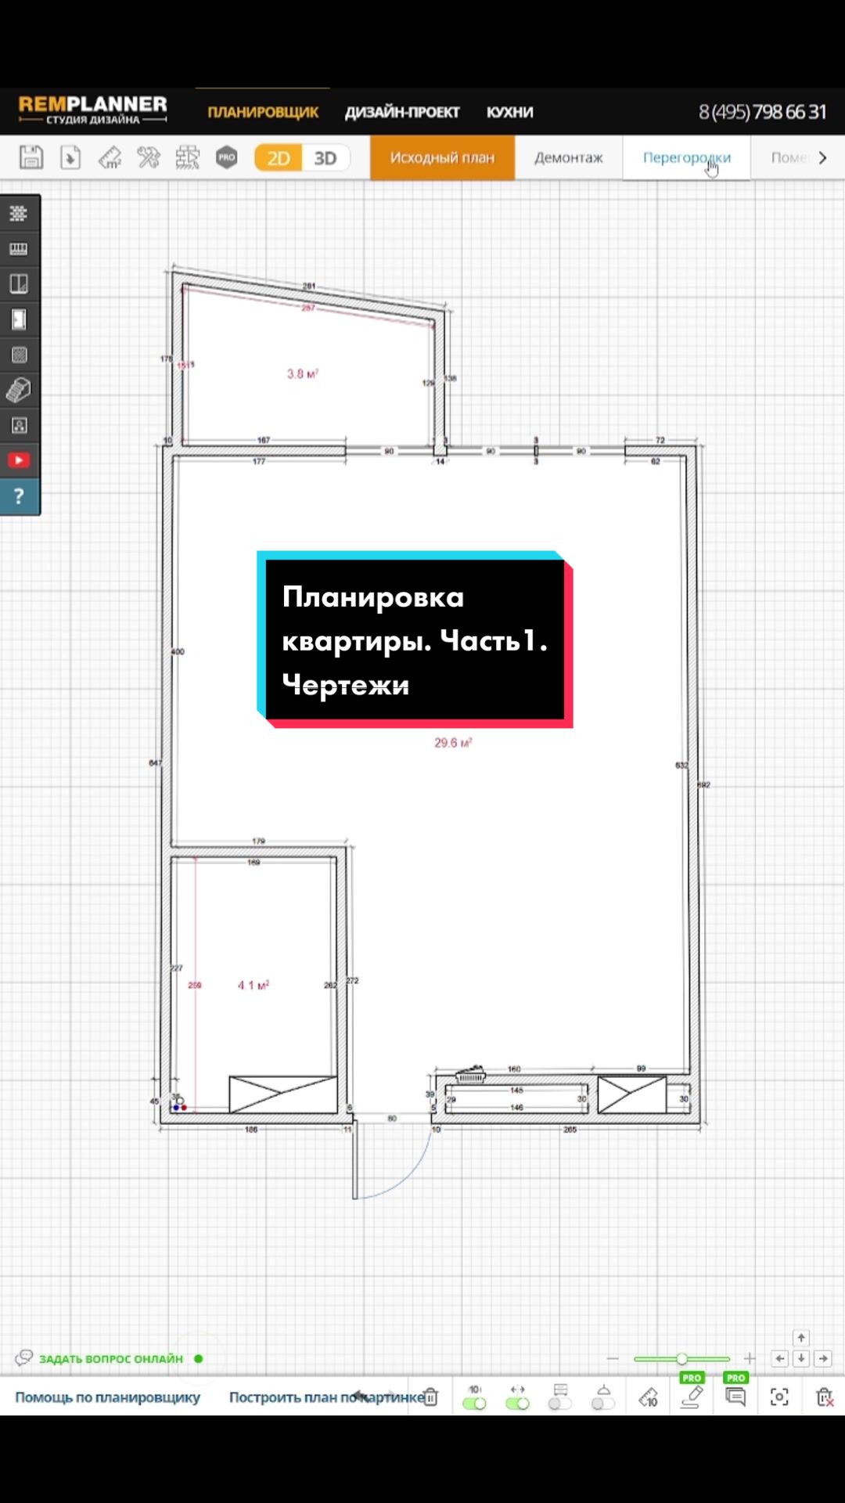Image resolution: width=845 pixels, height=1503 pixels.
Task: Click the radiator object on bottom wall
Action: [471, 1074]
